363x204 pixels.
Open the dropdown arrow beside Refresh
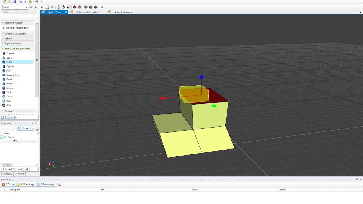pos(16,118)
